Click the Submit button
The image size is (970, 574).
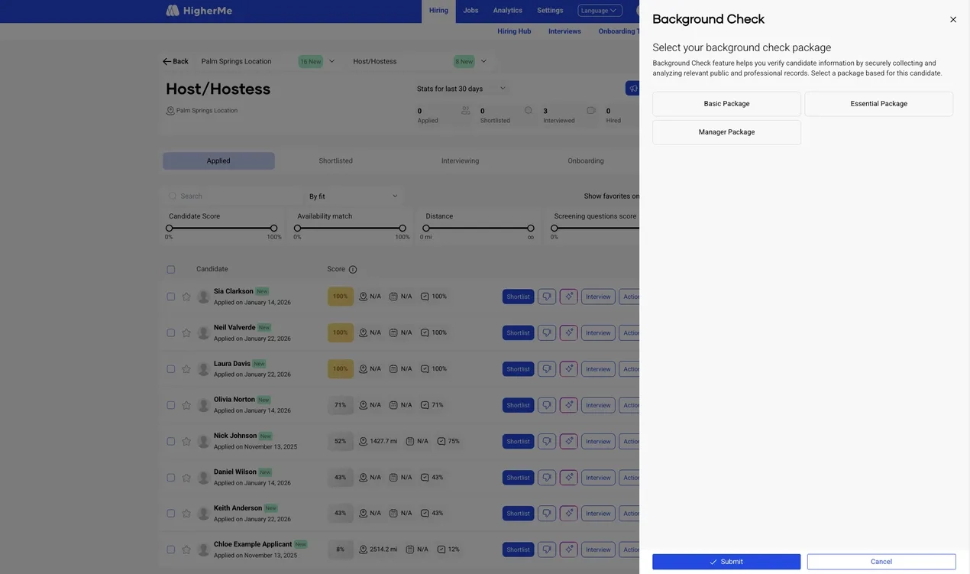point(726,562)
